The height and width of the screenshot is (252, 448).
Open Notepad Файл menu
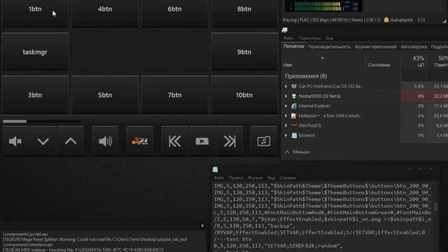[219, 178]
